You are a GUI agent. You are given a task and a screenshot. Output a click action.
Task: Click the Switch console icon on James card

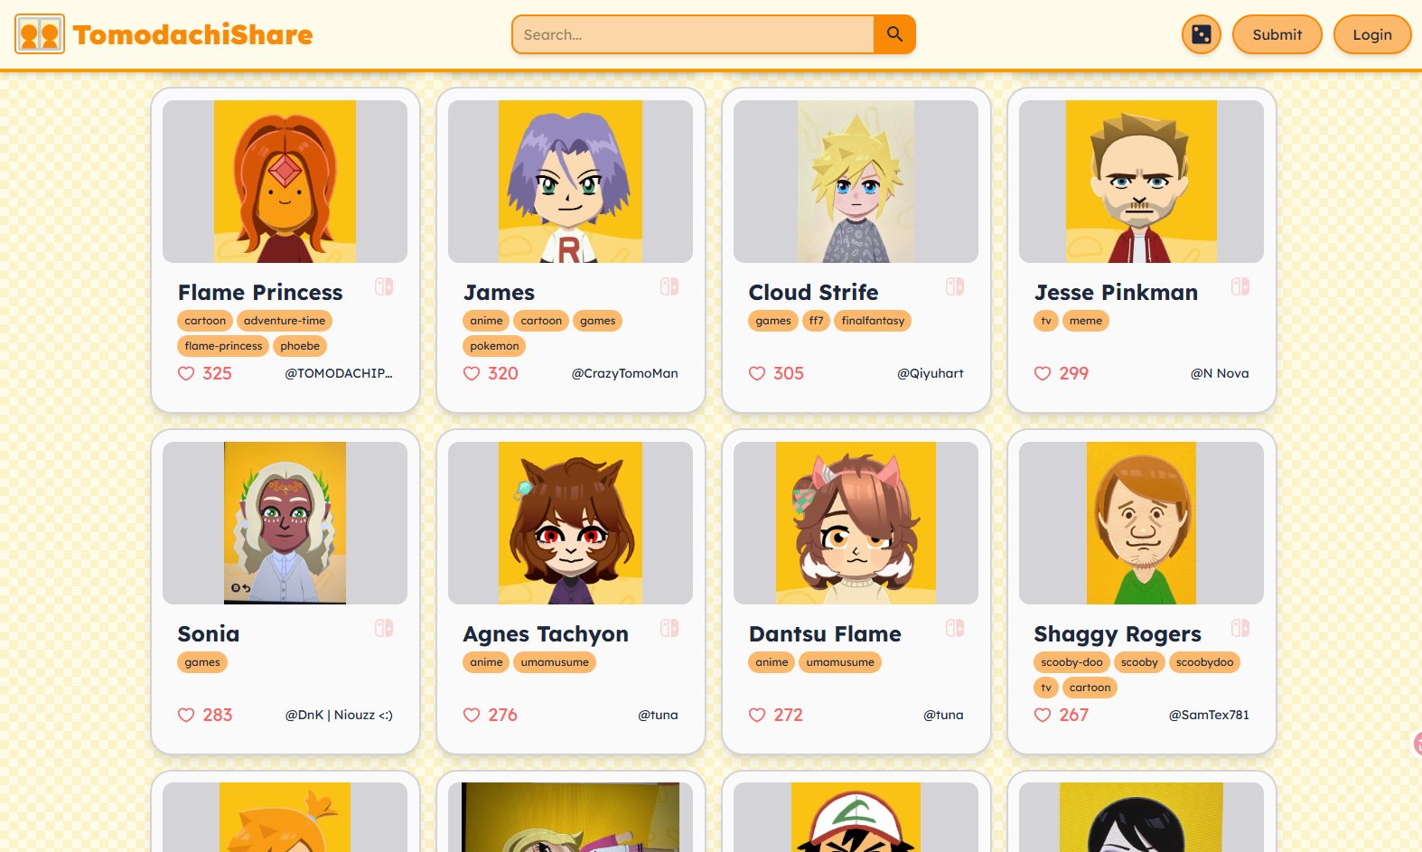tap(669, 286)
